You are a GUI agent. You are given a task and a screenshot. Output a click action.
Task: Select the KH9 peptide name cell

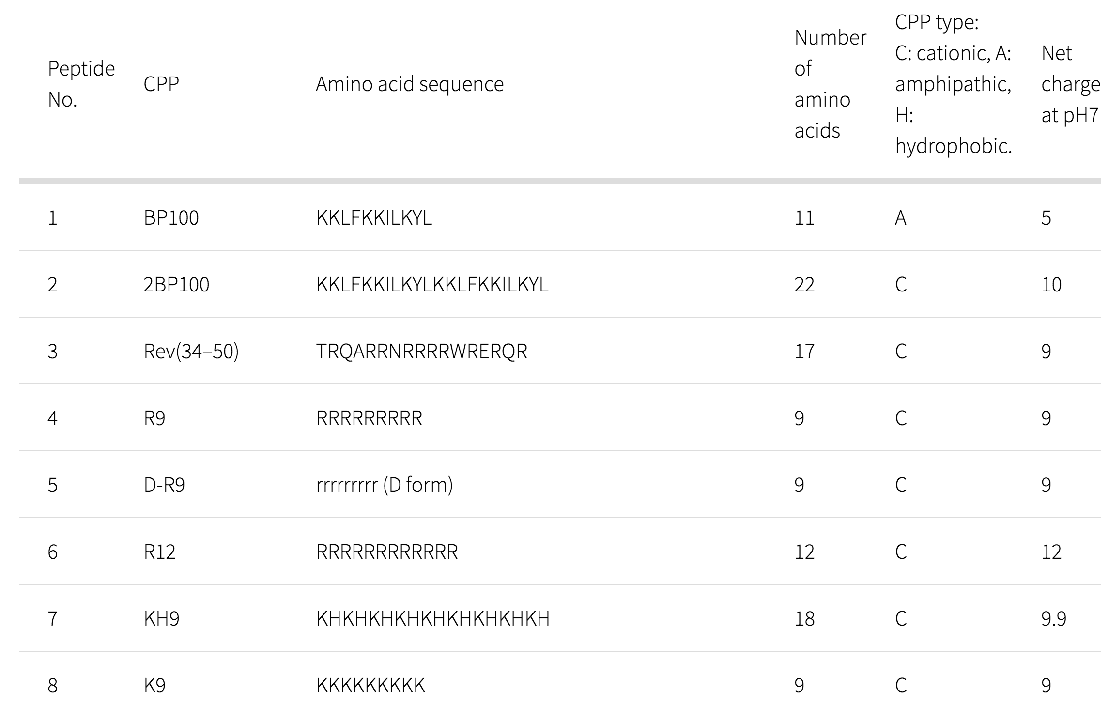click(x=161, y=619)
